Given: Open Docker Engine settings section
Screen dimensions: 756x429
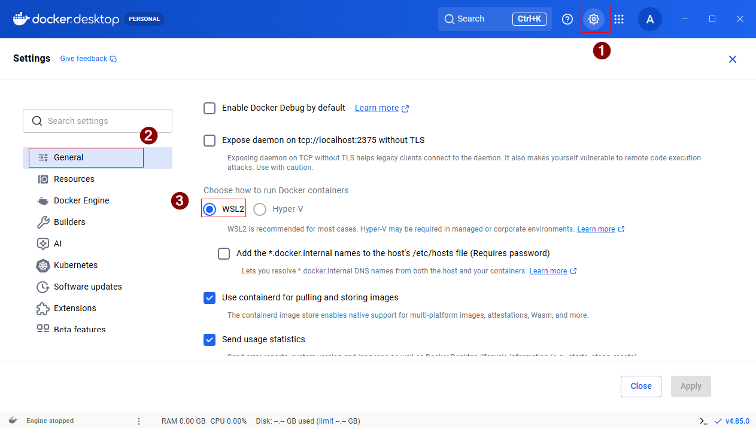Looking at the screenshot, I should (x=98, y=200).
